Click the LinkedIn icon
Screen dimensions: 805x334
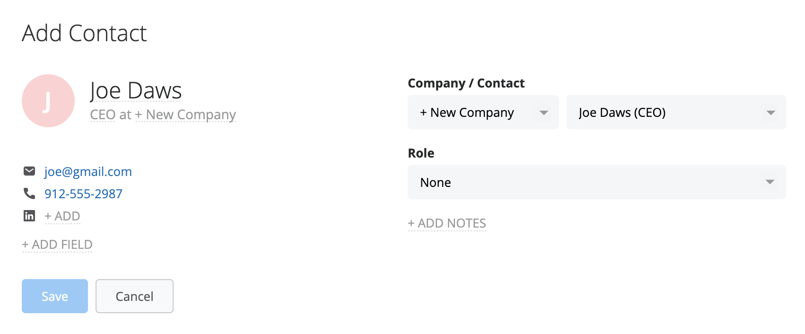29,216
